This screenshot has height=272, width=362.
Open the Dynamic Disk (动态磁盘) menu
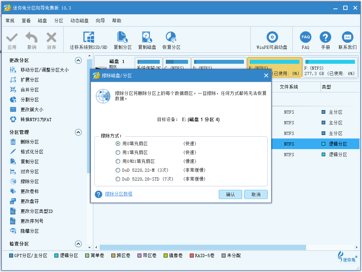(80, 21)
